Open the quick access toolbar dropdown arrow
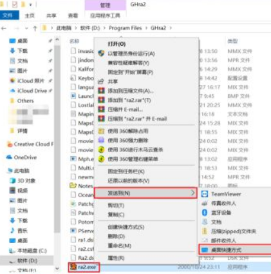 [x=30, y=5]
